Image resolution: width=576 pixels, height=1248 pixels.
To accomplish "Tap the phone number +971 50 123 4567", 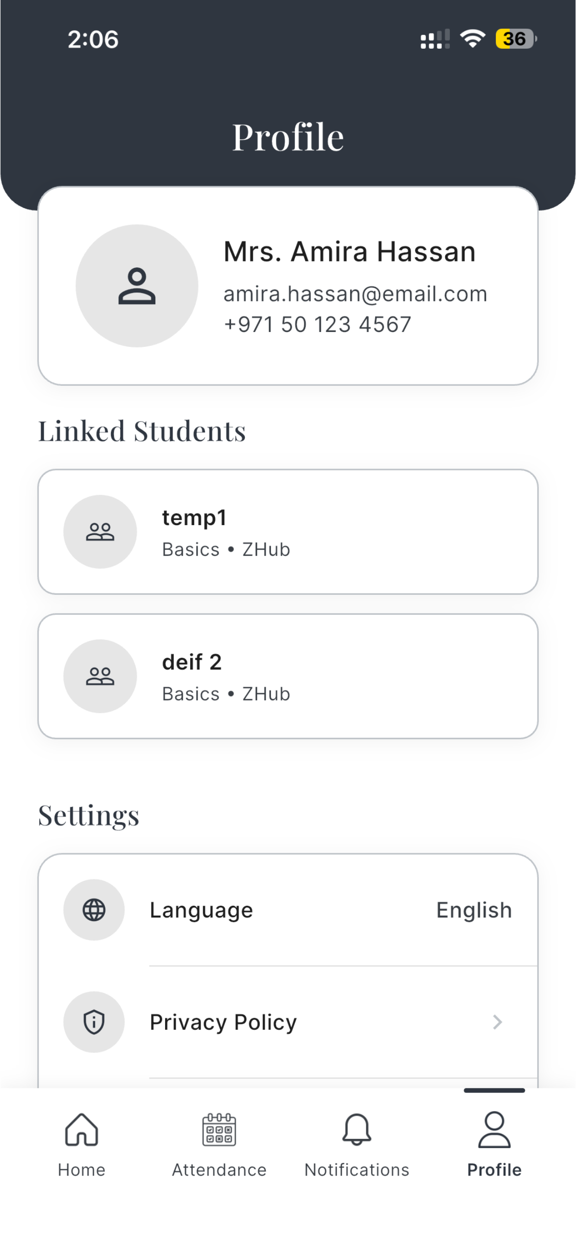I will click(x=318, y=324).
